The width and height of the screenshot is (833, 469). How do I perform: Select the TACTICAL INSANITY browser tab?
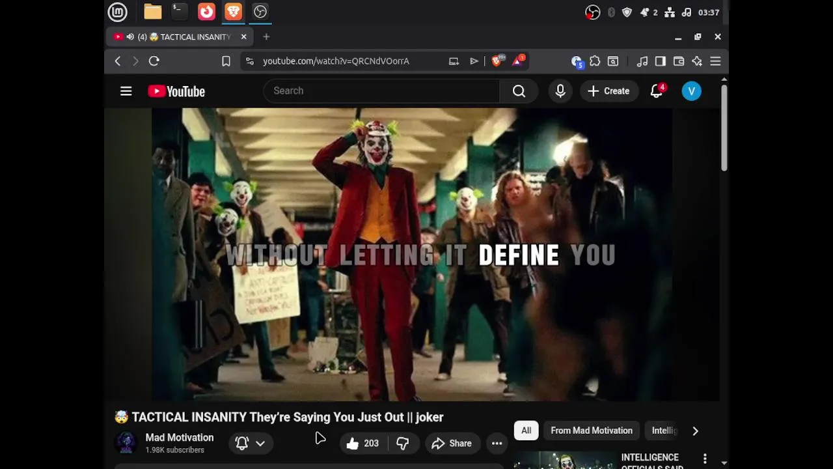(x=180, y=37)
